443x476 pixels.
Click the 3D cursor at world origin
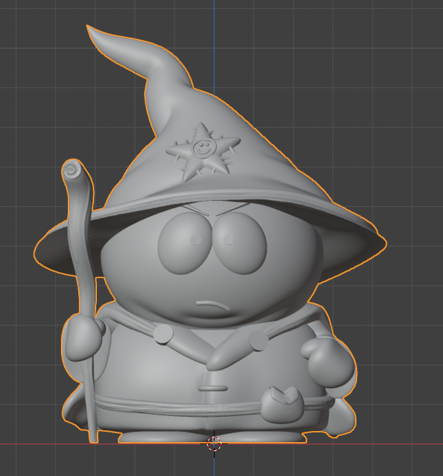coord(214,443)
